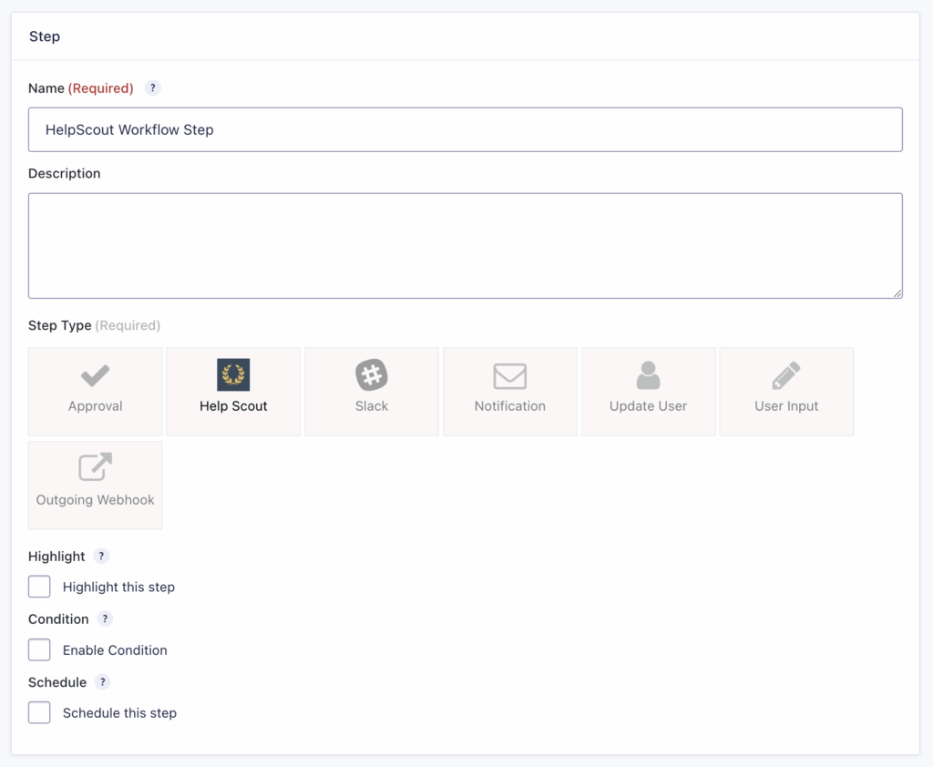View the Condition help tooltip

tap(105, 619)
